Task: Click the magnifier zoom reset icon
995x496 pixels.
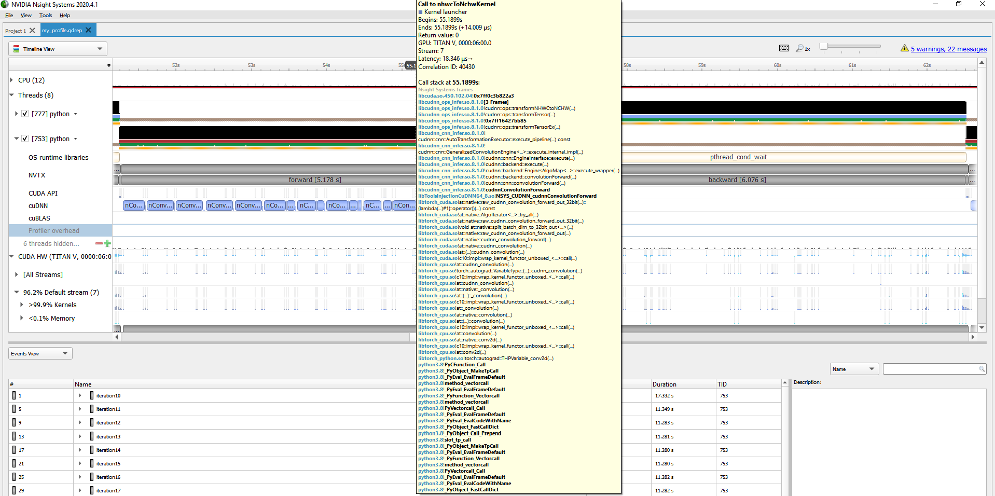Action: (x=800, y=48)
